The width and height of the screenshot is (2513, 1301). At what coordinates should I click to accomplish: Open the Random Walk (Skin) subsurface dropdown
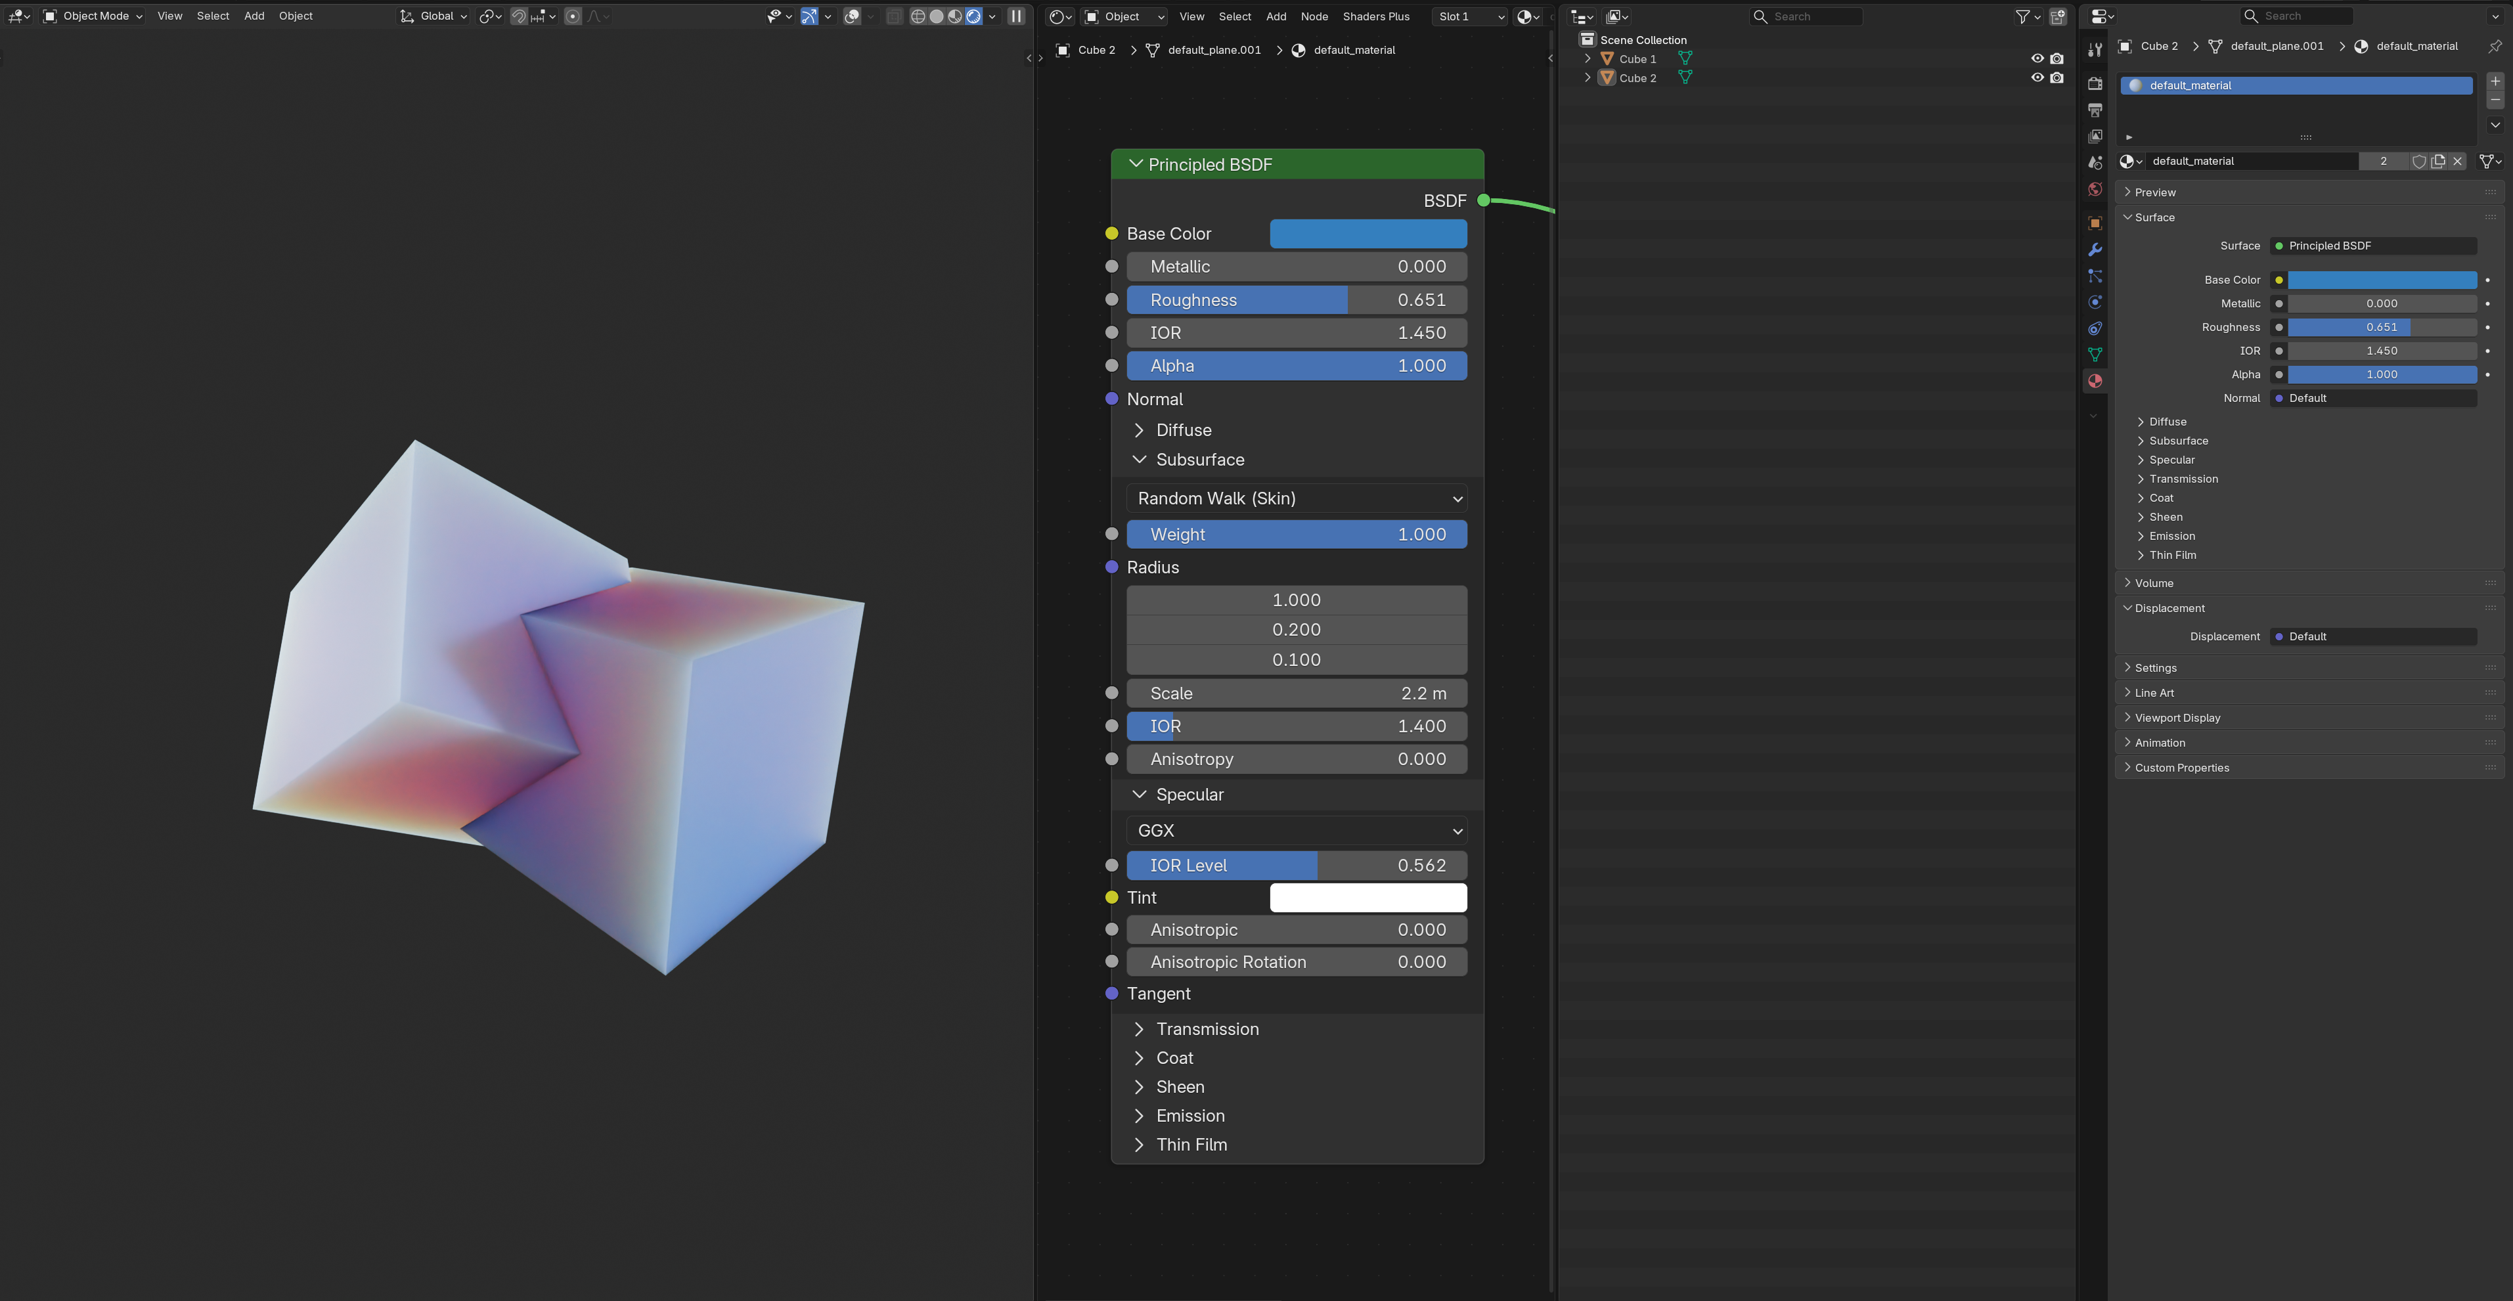[1297, 499]
